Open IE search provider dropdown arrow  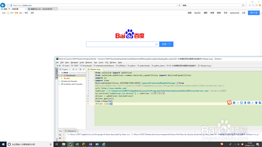coord(245,5)
